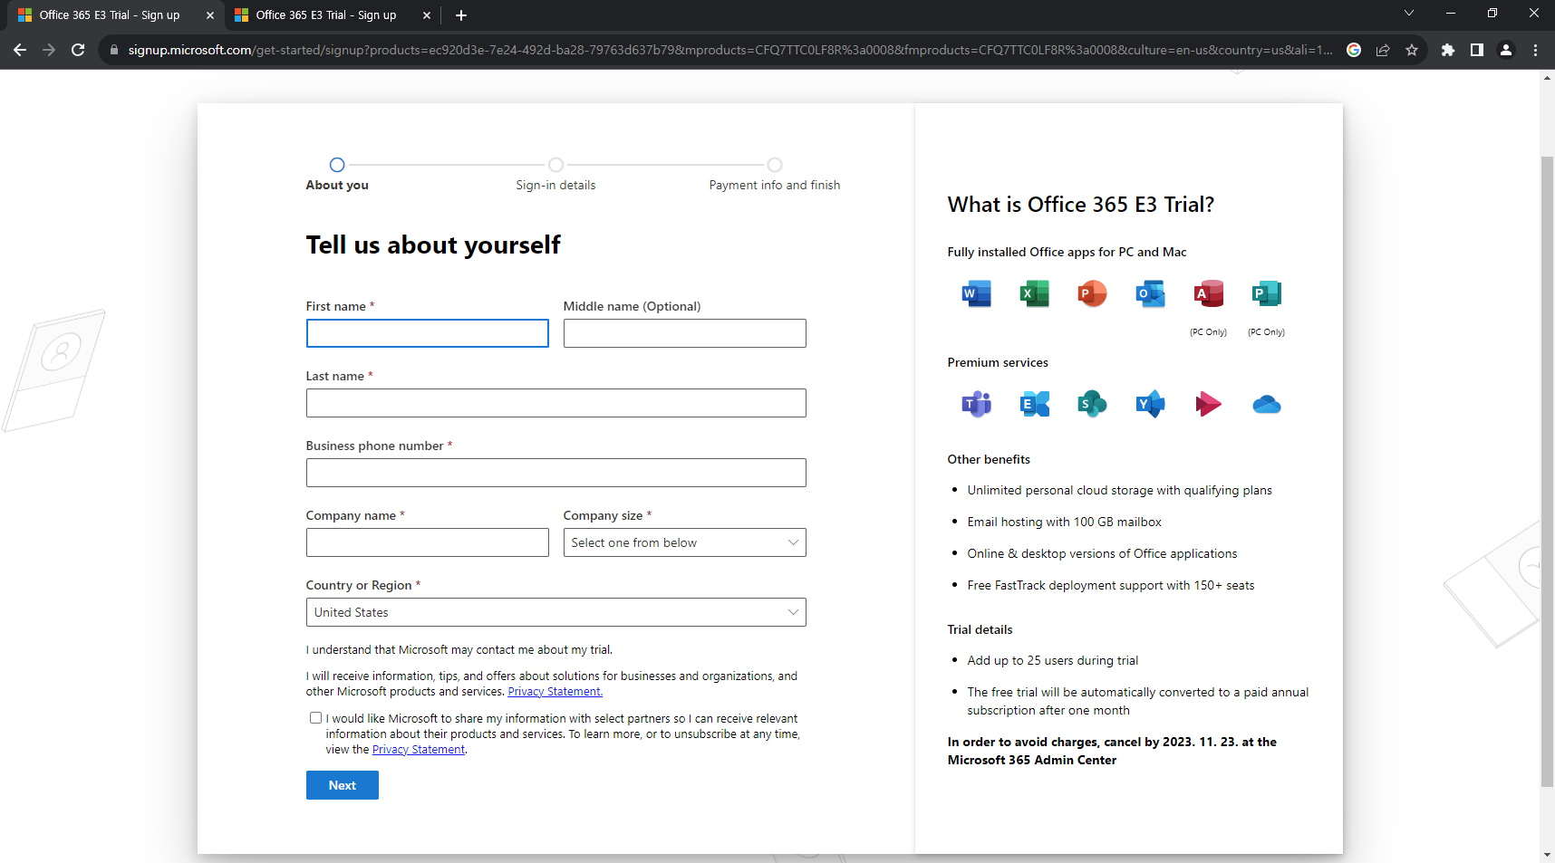1555x863 pixels.
Task: Check the share info with partners box
Action: pos(315,718)
